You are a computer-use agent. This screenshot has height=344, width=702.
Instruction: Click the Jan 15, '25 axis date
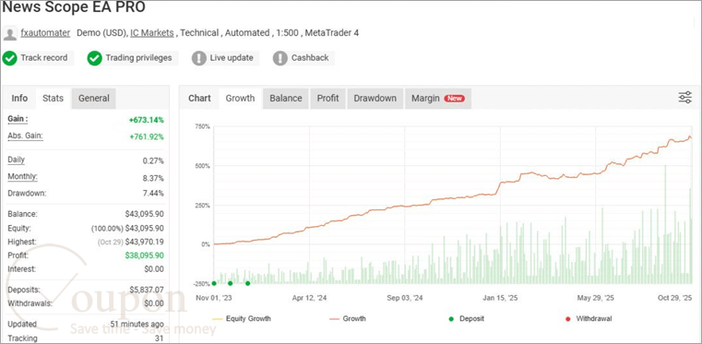point(501,298)
